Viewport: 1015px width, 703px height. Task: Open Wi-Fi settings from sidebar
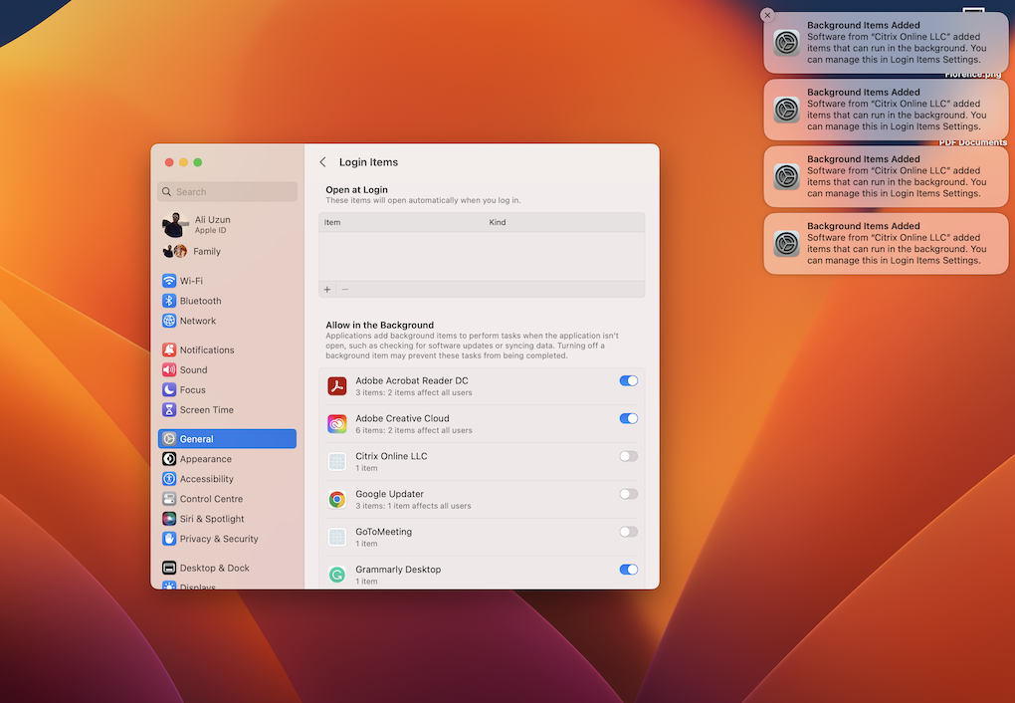[190, 280]
